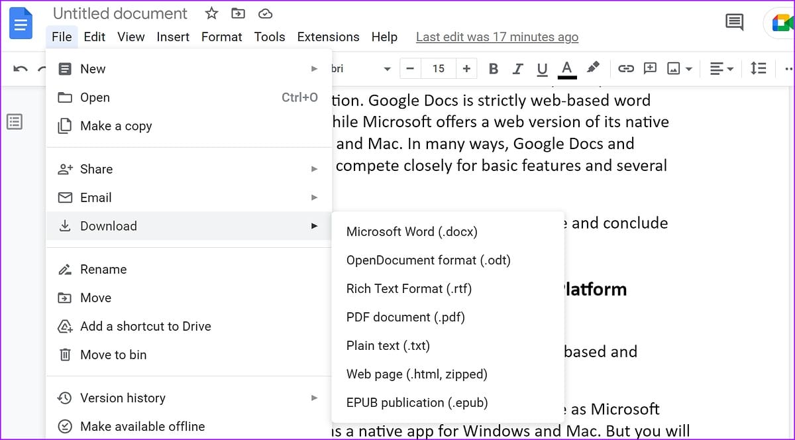Choose Open from the File menu
The width and height of the screenshot is (795, 440).
(x=189, y=97)
